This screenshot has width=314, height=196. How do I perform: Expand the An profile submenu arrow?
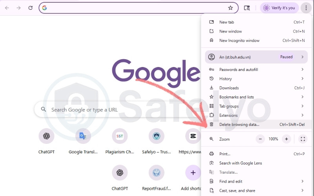pyautogui.click(x=303, y=57)
